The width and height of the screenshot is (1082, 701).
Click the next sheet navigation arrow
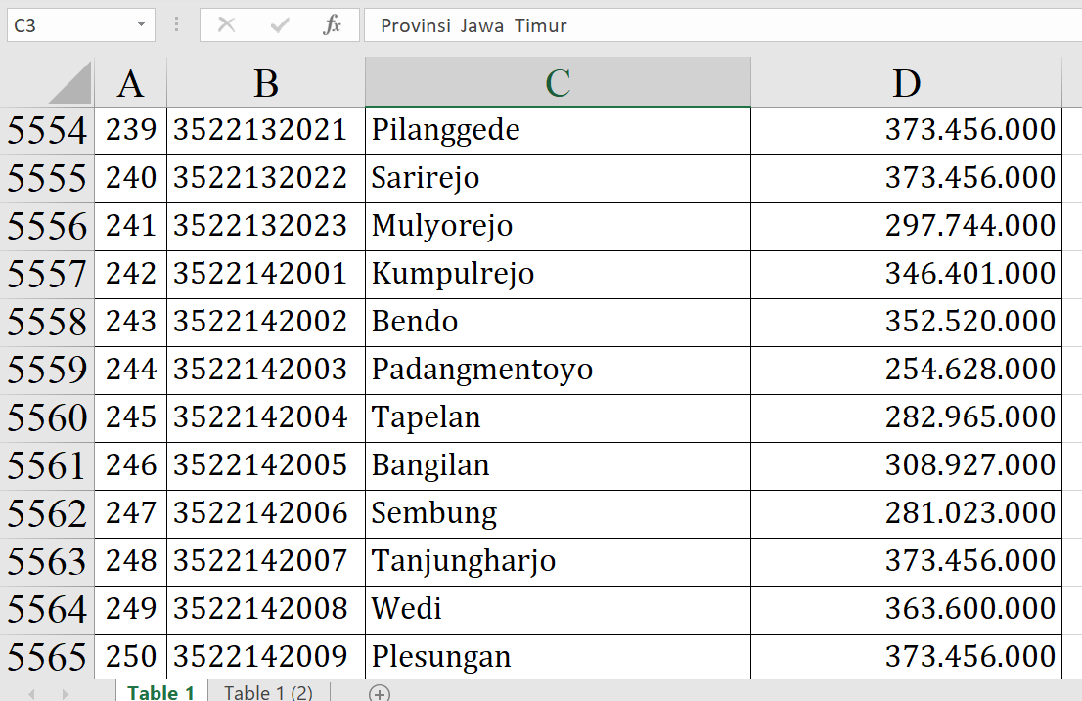[65, 693]
